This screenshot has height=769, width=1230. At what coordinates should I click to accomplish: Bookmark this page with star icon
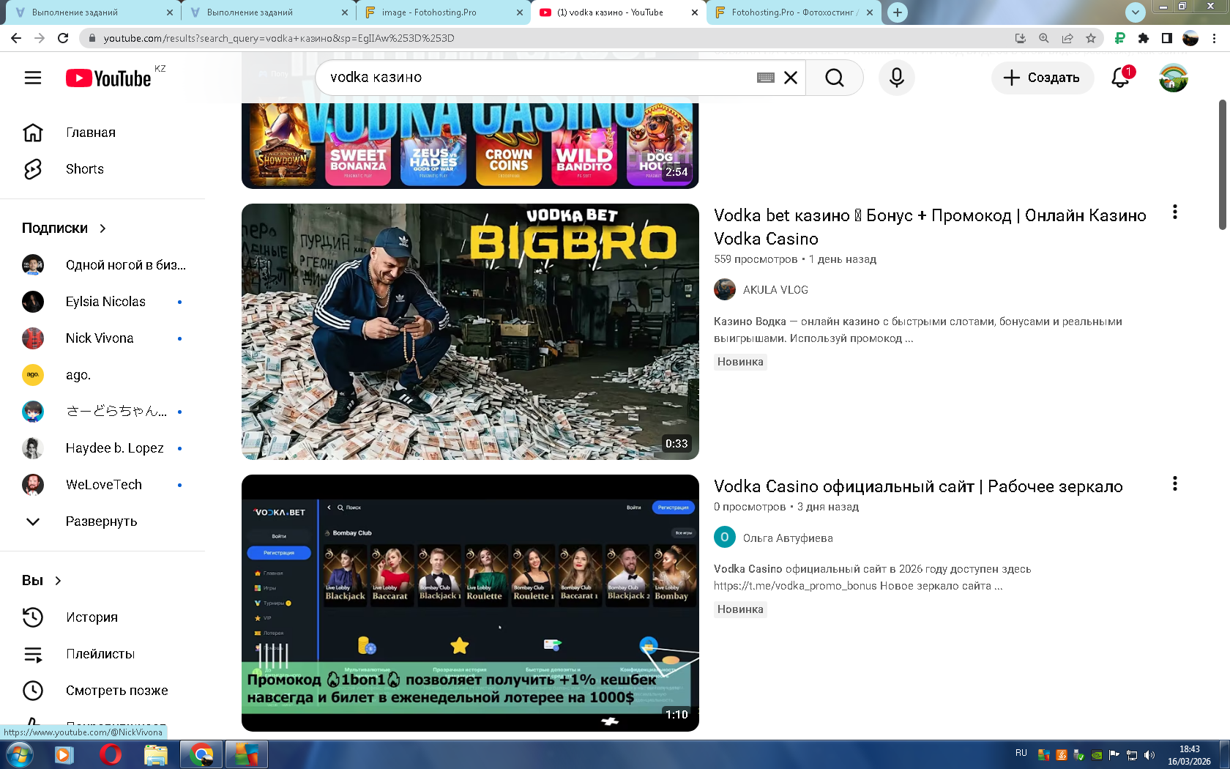pyautogui.click(x=1091, y=38)
